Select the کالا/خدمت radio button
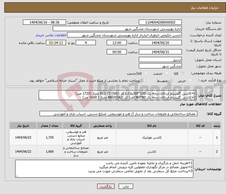The height and width of the screenshot is (194, 226). 146,73
